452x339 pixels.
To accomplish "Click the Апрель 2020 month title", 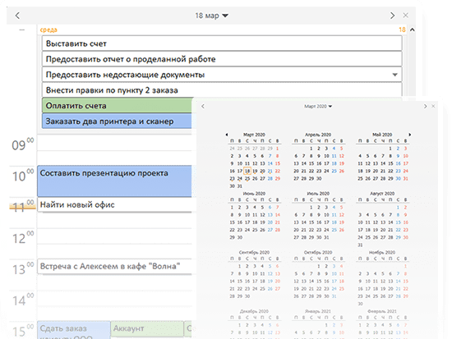I will 318,135.
